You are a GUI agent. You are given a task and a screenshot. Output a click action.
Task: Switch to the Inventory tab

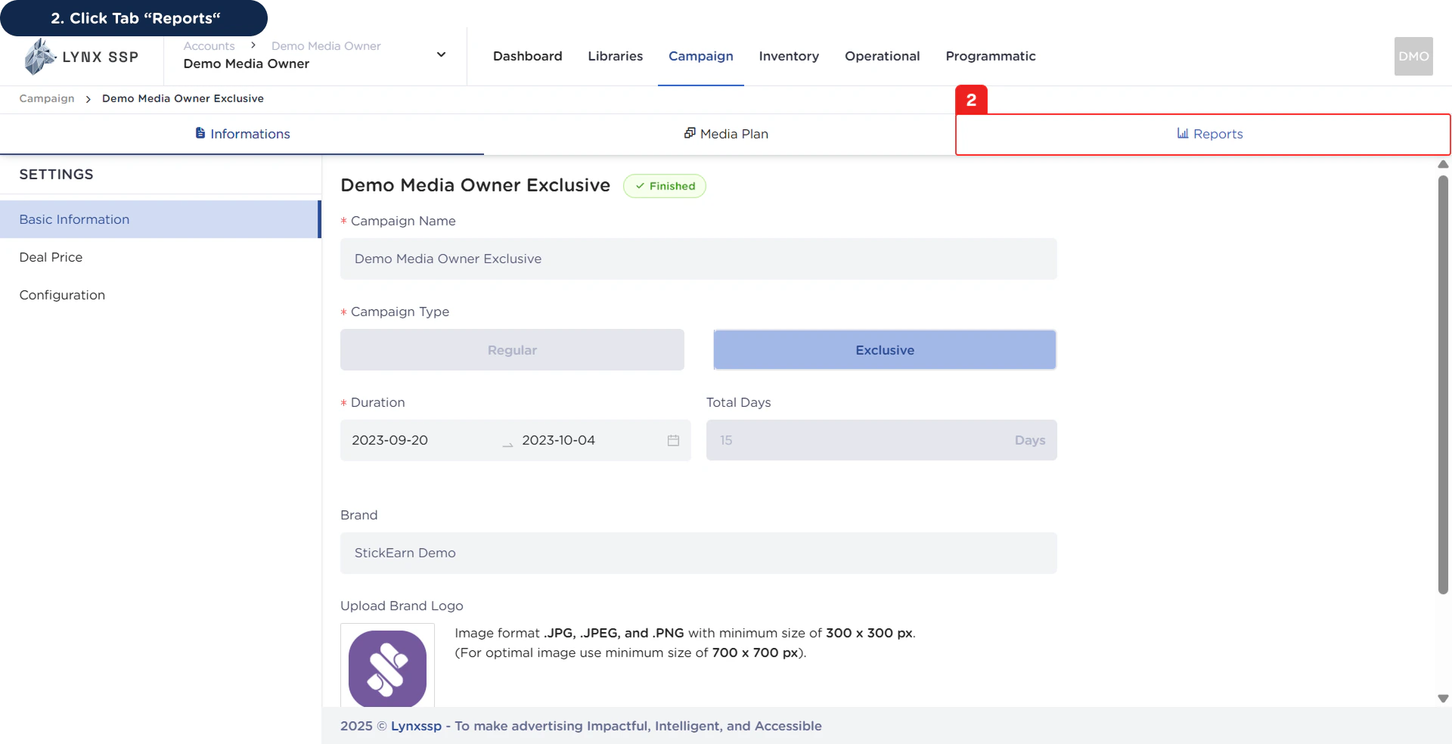[x=789, y=56]
